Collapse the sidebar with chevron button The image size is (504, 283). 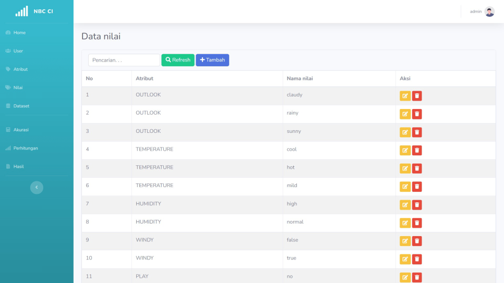(37, 188)
